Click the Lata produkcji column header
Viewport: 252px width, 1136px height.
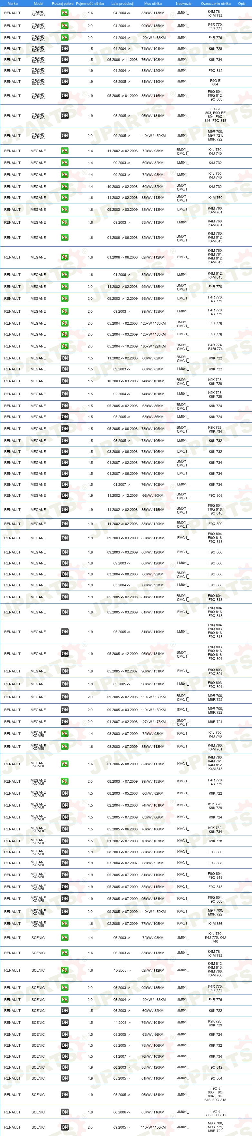[122, 4]
